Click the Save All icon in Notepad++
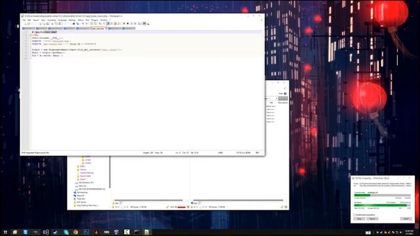Image resolution: width=420 pixels, height=236 pixels. click(36, 24)
